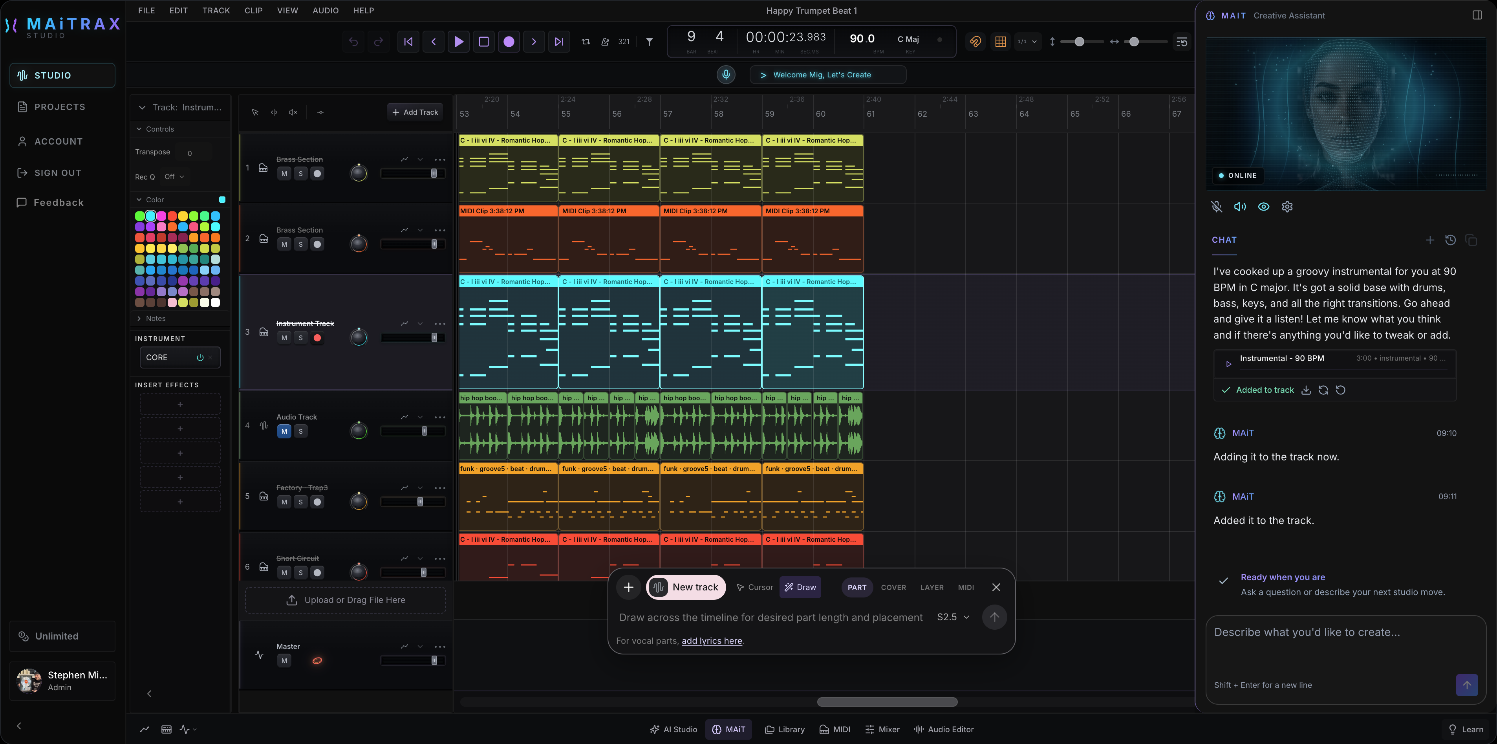Screen dimensions: 1497x744
Task: Select the mute tool above track list
Action: [293, 112]
